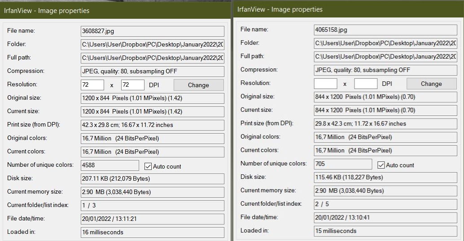Click Loaded in value 16 milliseconds
The height and width of the screenshot is (241, 464).
153,233
